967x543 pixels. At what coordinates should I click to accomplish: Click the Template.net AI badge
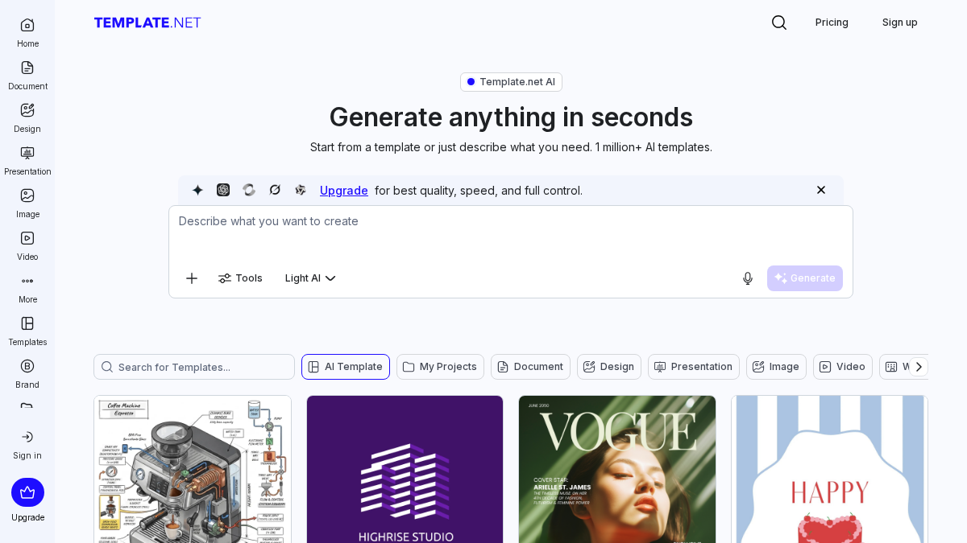click(511, 82)
